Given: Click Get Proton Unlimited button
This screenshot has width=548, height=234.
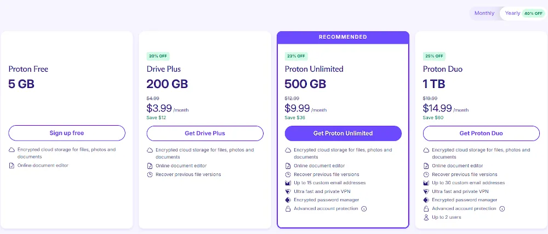Looking at the screenshot, I should click(343, 133).
